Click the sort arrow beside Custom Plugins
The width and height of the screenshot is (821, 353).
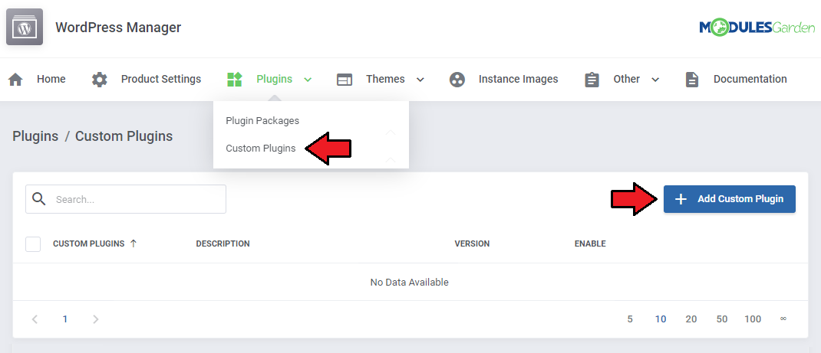coord(133,244)
